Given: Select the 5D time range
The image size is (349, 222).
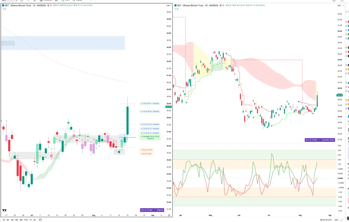Looking at the screenshot, I should (x=8, y=220).
